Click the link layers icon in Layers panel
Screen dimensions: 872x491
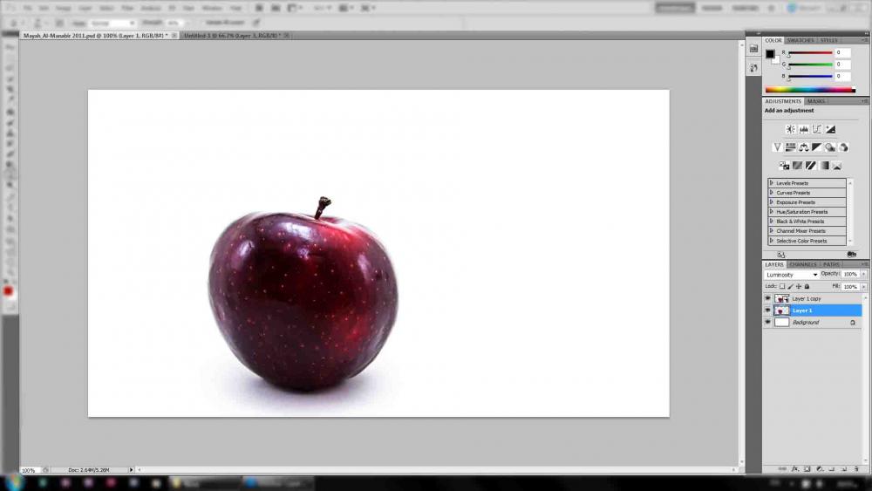[782, 469]
